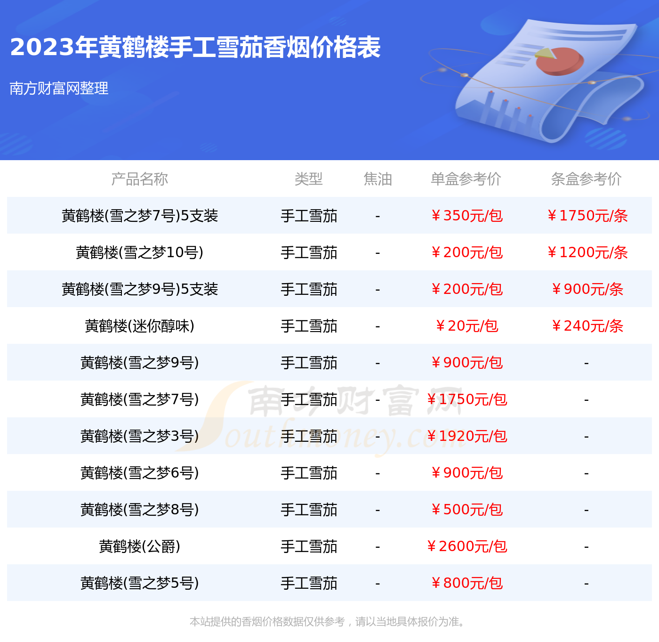Click the ¥1200元/条 carton price
The width and height of the screenshot is (659, 642).
[x=587, y=252]
